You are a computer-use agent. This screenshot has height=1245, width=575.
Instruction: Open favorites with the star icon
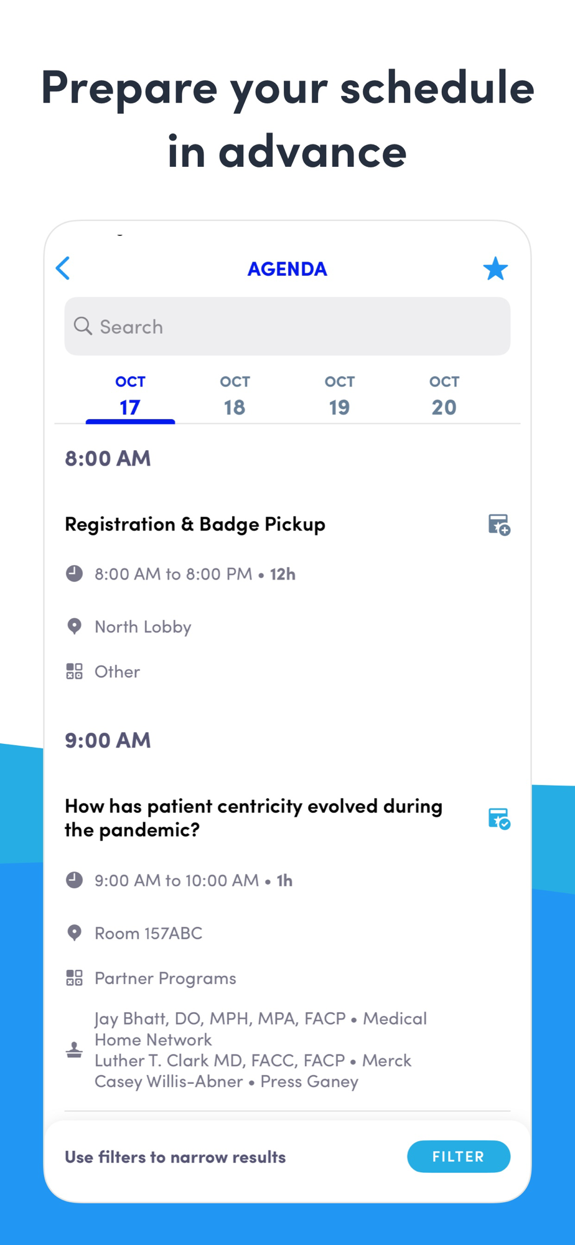495,269
